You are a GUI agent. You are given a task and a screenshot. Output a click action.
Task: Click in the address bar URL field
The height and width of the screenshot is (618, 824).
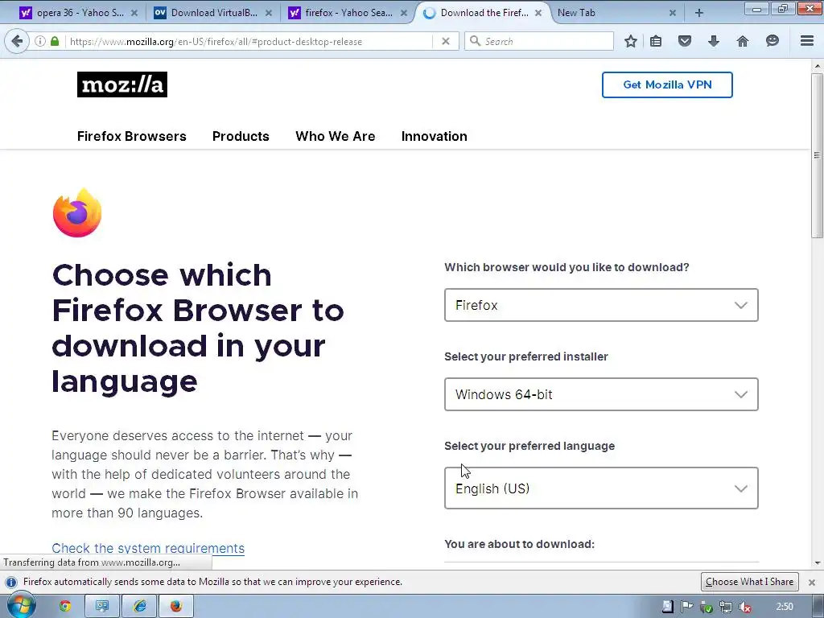(x=249, y=41)
